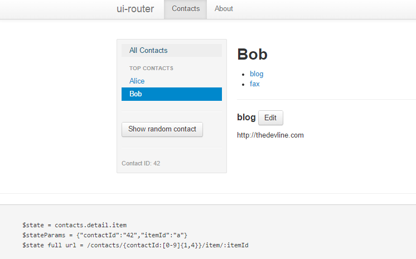Click the large Bob heading
The image size is (416, 259).
(x=252, y=55)
